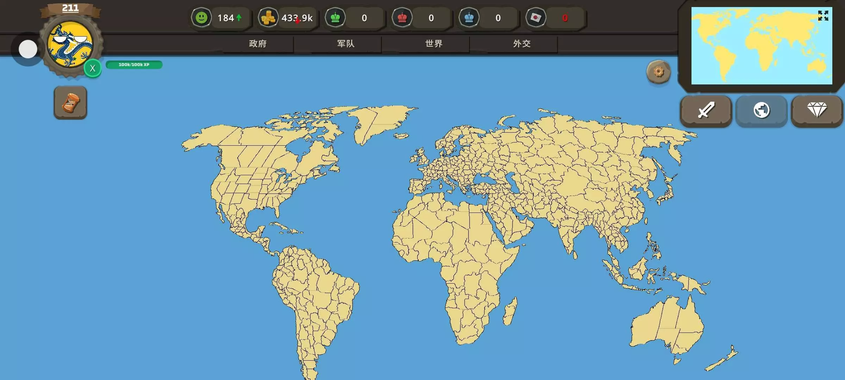Open the 世界 world tab
845x380 pixels.
(x=434, y=44)
